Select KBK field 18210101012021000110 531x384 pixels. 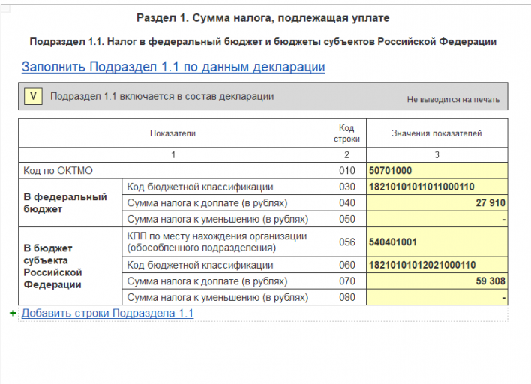point(436,265)
